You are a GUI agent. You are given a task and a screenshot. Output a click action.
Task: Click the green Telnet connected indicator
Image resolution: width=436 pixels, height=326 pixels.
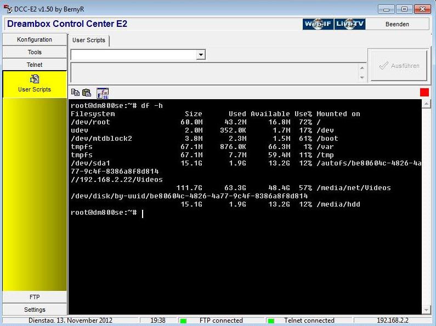(x=270, y=321)
